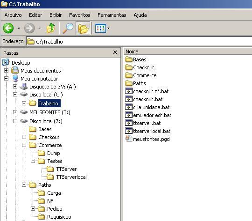Viewport: 252px width, 221px height.
Task: Click the Views icon in toolbar
Action: (x=100, y=29)
